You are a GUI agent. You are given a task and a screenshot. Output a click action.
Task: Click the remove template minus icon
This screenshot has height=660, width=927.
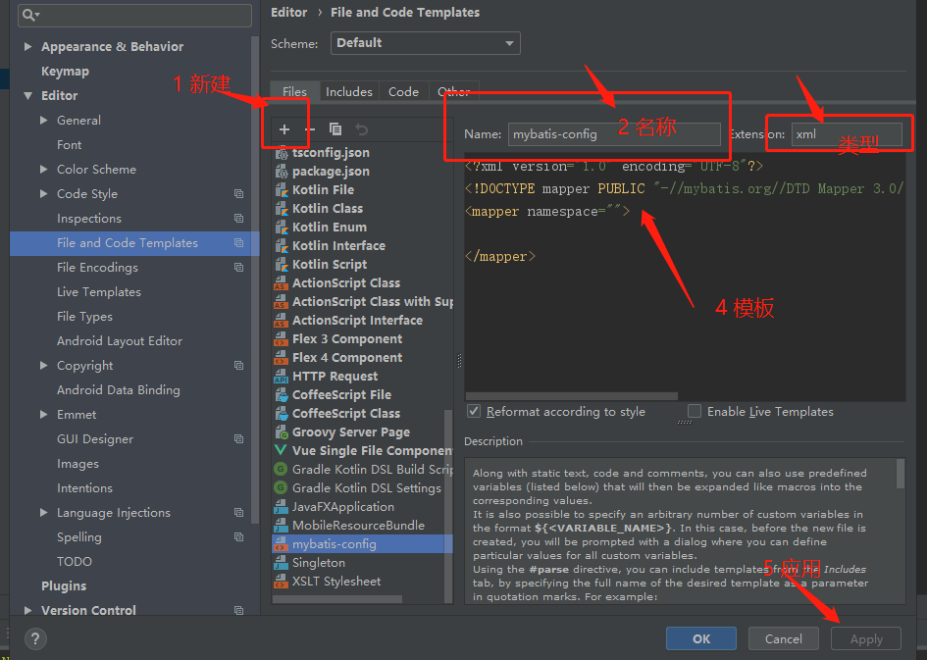click(x=310, y=129)
